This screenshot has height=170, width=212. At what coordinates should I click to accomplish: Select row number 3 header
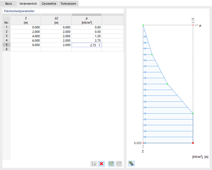(x=6, y=36)
